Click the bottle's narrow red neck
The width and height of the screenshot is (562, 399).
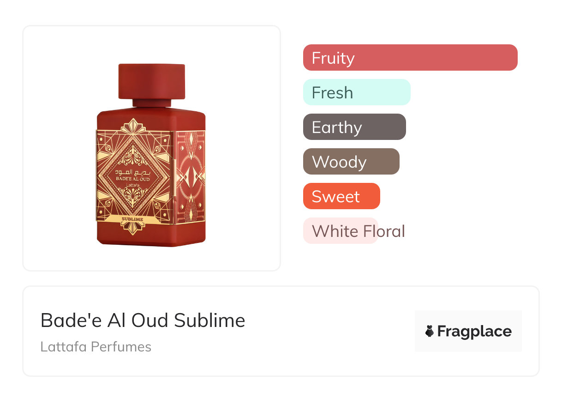[x=152, y=103]
